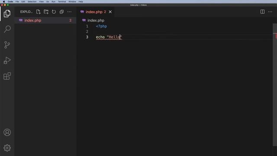Open the File menu

pyautogui.click(x=17, y=2)
